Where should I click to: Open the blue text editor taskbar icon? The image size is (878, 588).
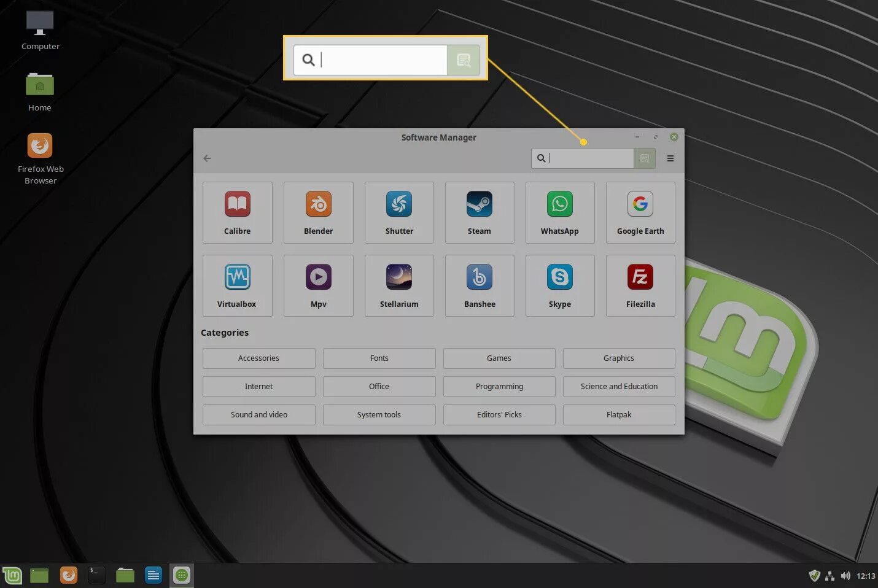tap(153, 575)
